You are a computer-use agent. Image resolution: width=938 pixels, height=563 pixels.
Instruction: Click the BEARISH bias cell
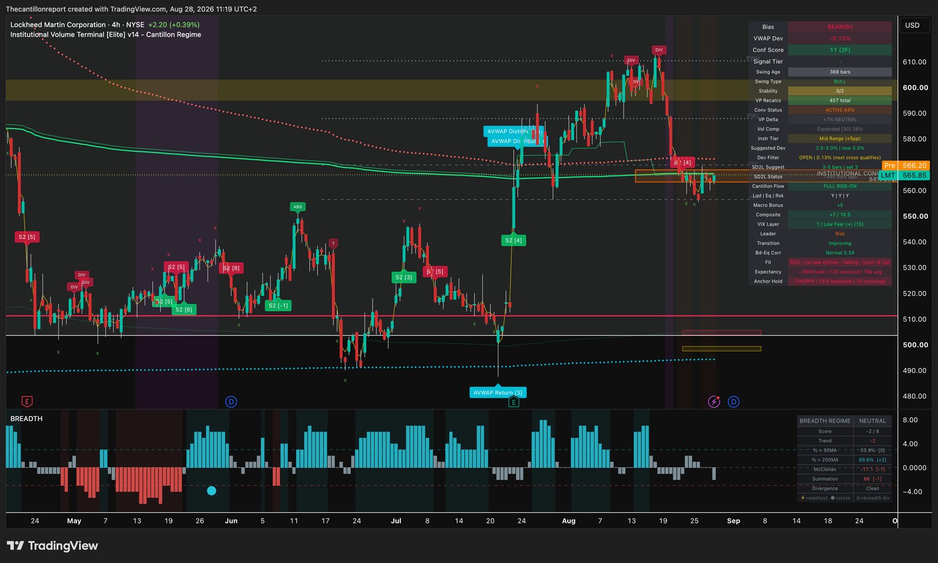(x=840, y=27)
